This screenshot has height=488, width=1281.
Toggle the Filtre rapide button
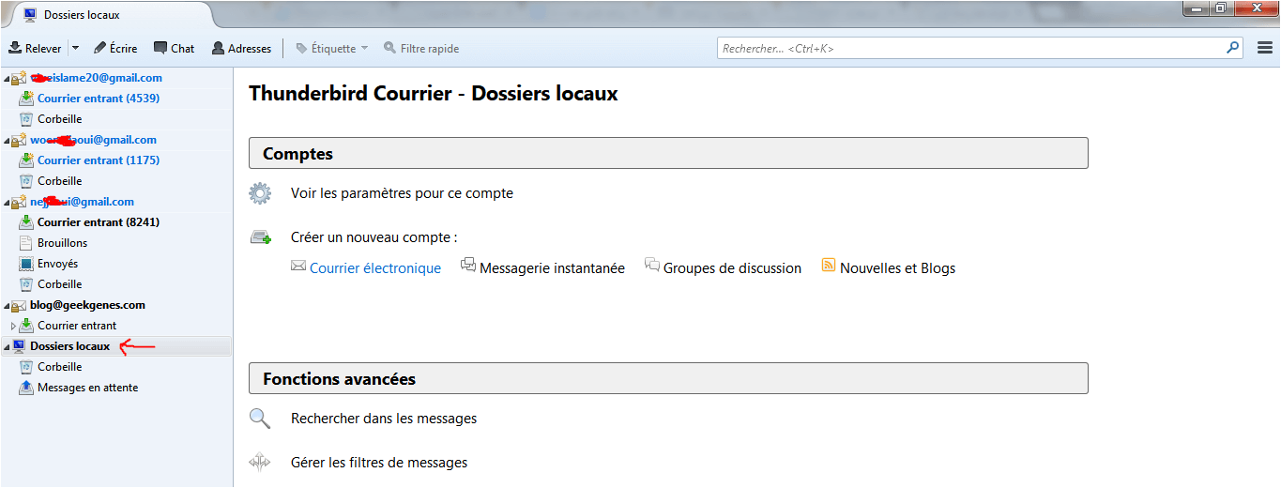421,48
